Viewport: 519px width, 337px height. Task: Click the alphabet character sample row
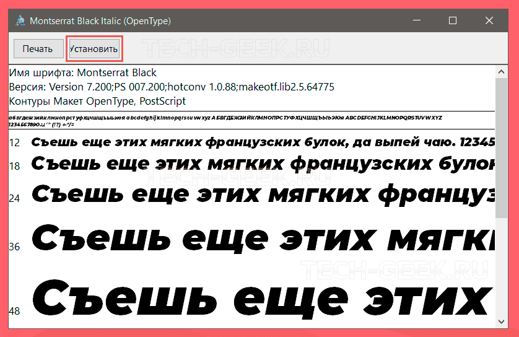coord(225,118)
